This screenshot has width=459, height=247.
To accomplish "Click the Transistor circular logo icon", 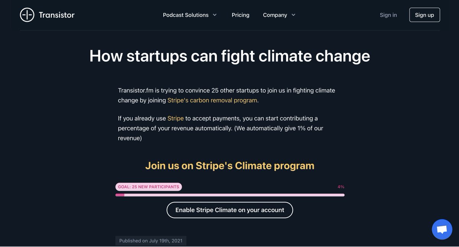I will click(x=27, y=15).
